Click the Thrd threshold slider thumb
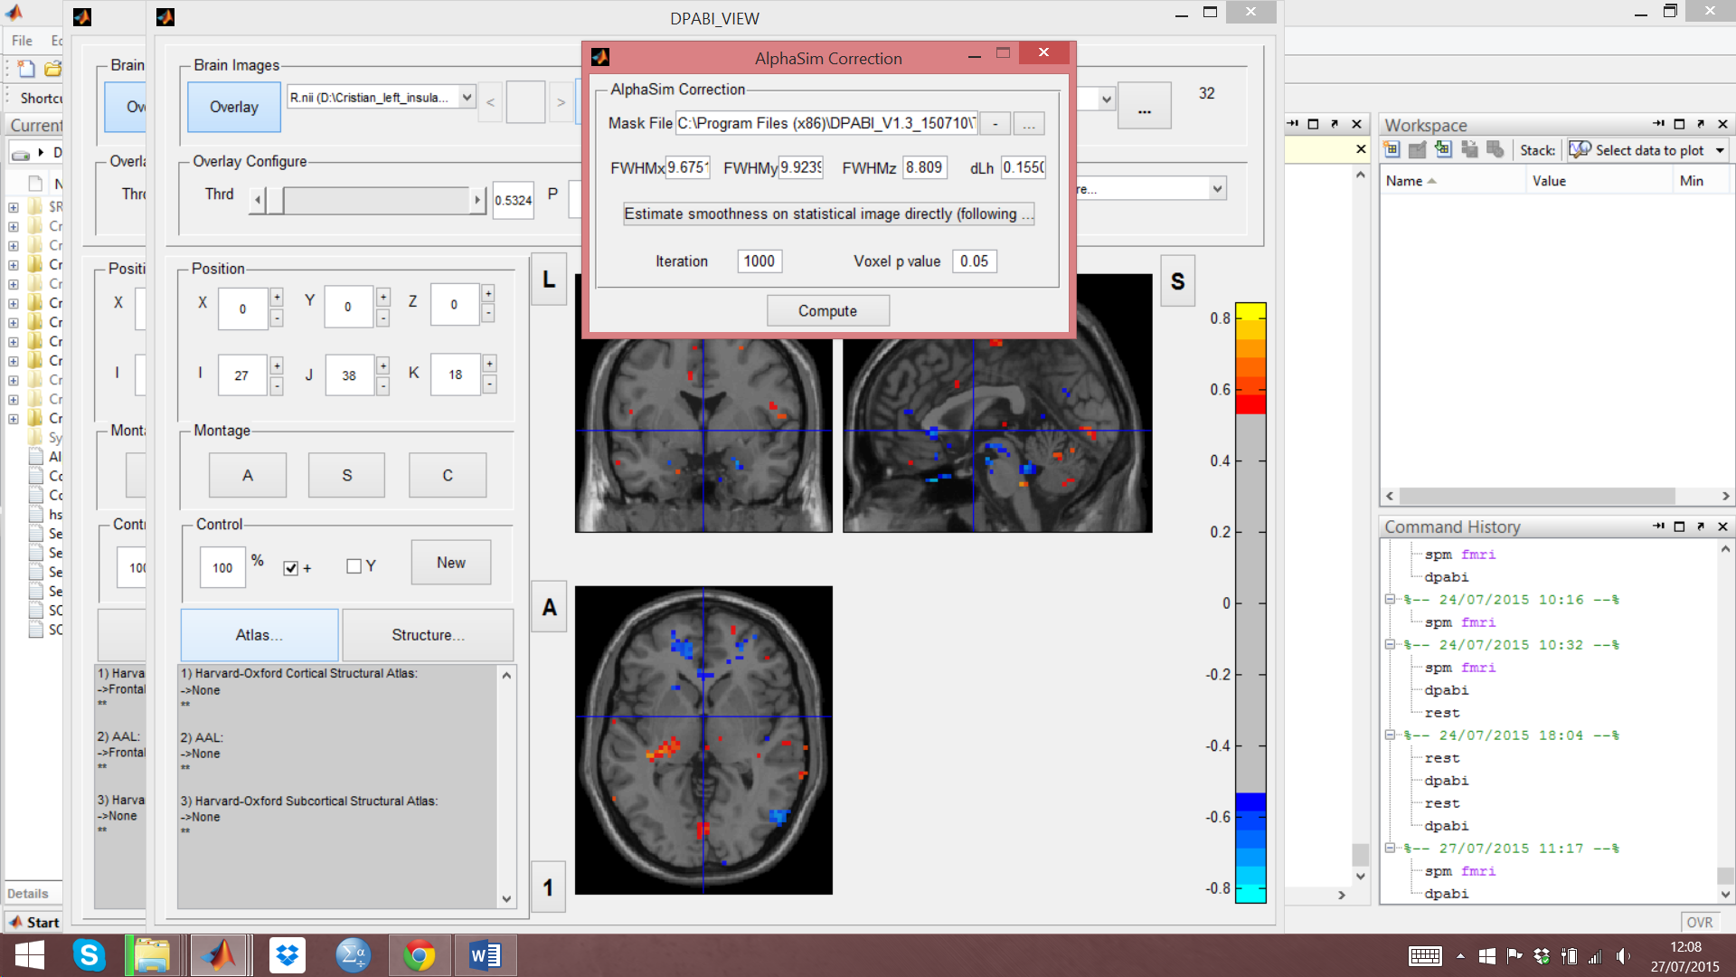The width and height of the screenshot is (1736, 977). tap(276, 199)
